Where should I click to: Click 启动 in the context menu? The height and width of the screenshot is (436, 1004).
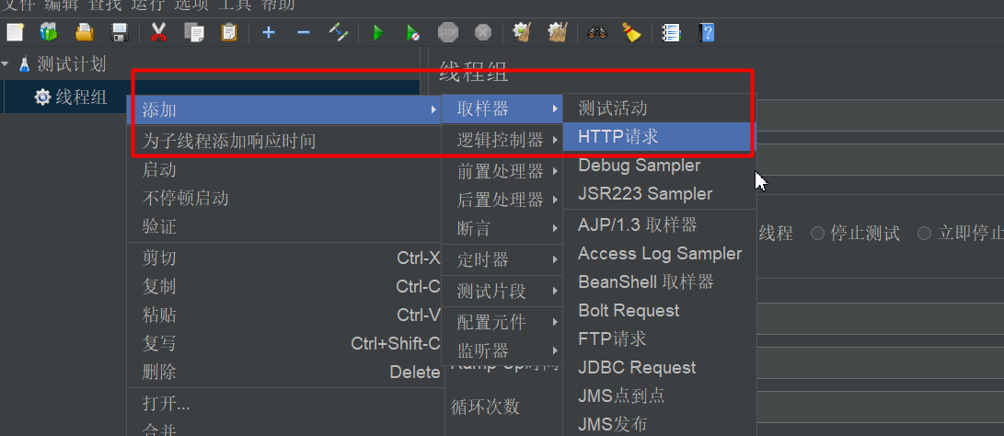[160, 170]
